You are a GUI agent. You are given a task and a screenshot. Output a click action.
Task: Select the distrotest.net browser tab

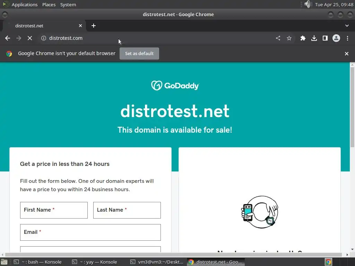click(x=44, y=26)
